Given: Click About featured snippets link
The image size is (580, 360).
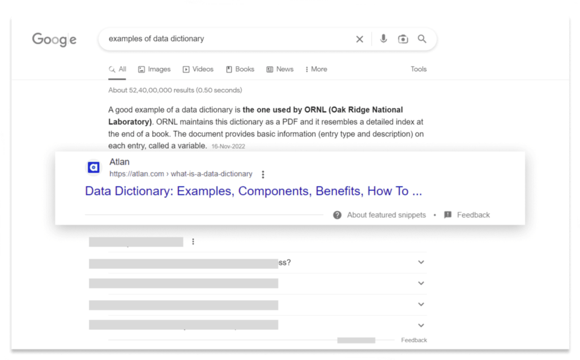Looking at the screenshot, I should click(x=386, y=215).
